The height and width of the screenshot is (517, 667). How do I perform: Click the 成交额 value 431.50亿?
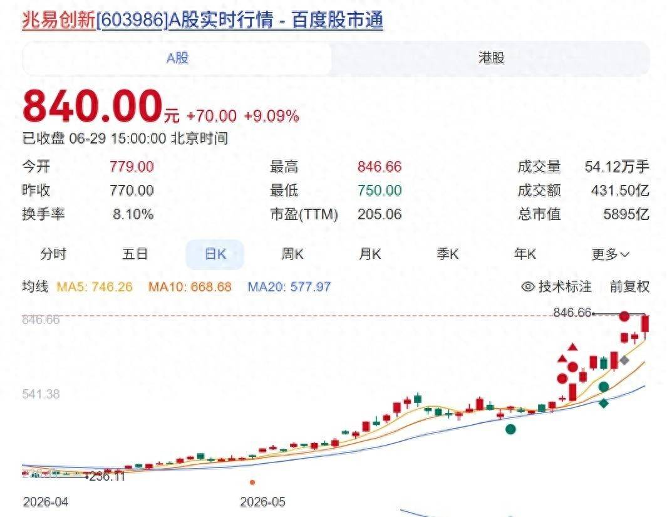coord(620,191)
